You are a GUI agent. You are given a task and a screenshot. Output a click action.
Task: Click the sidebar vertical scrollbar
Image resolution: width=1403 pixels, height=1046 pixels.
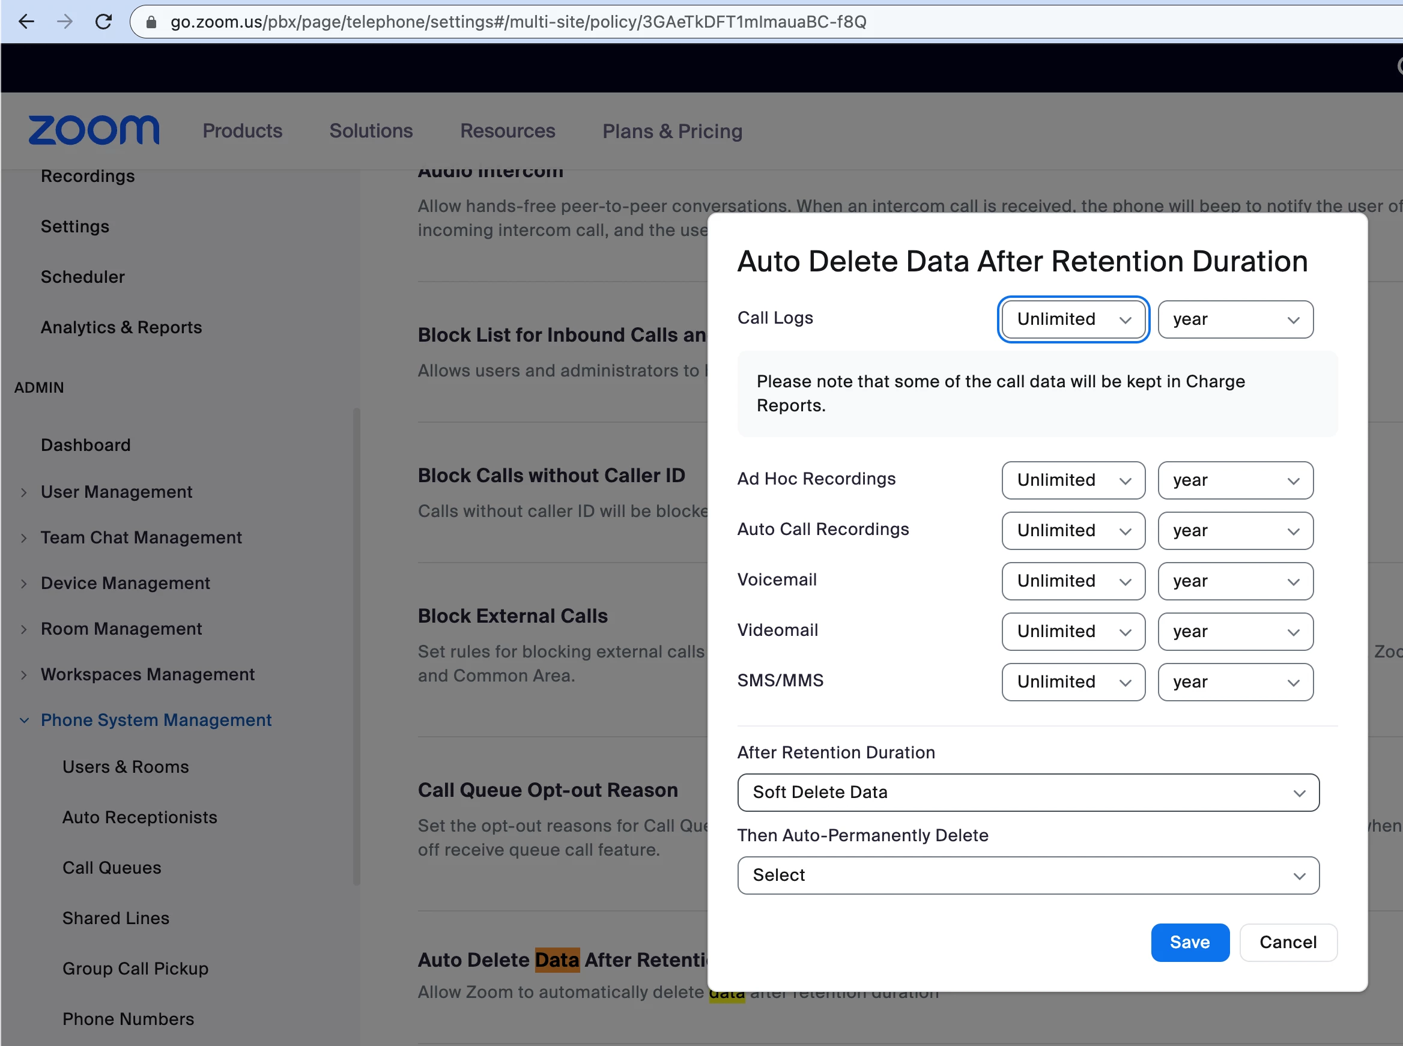pyautogui.click(x=356, y=646)
